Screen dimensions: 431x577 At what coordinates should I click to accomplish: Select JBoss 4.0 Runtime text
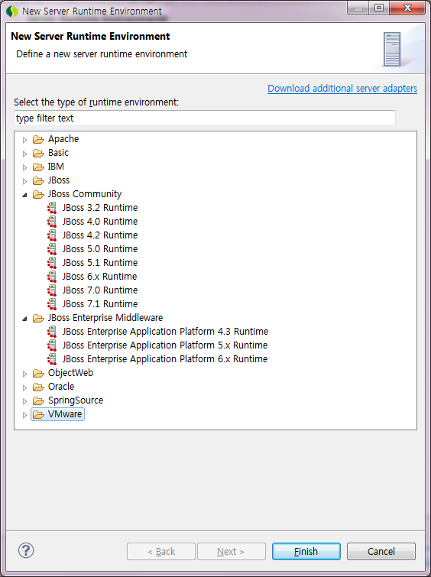pyautogui.click(x=100, y=222)
